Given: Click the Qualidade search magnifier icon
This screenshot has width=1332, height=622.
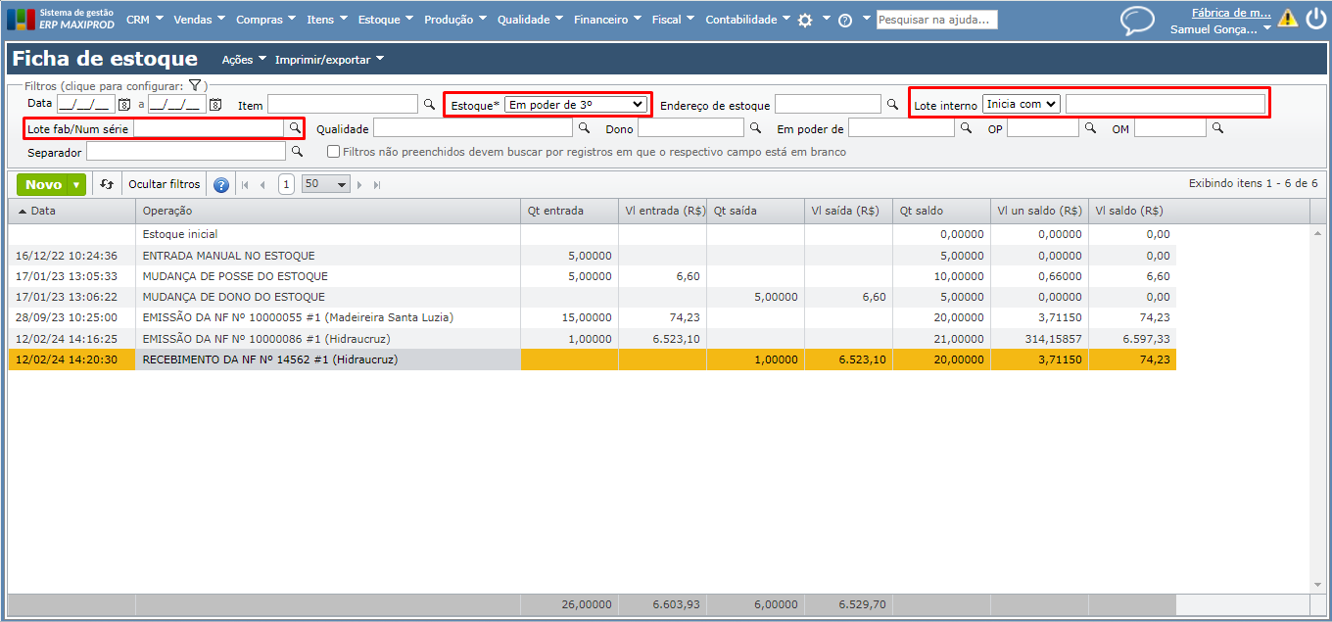Looking at the screenshot, I should click(x=584, y=128).
